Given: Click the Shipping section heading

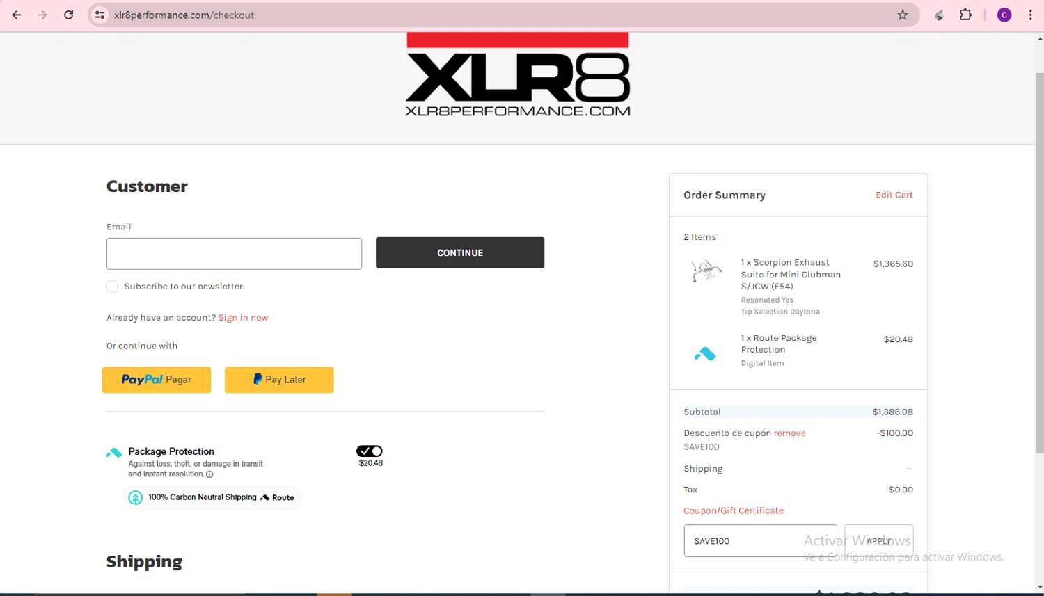Looking at the screenshot, I should (x=144, y=562).
